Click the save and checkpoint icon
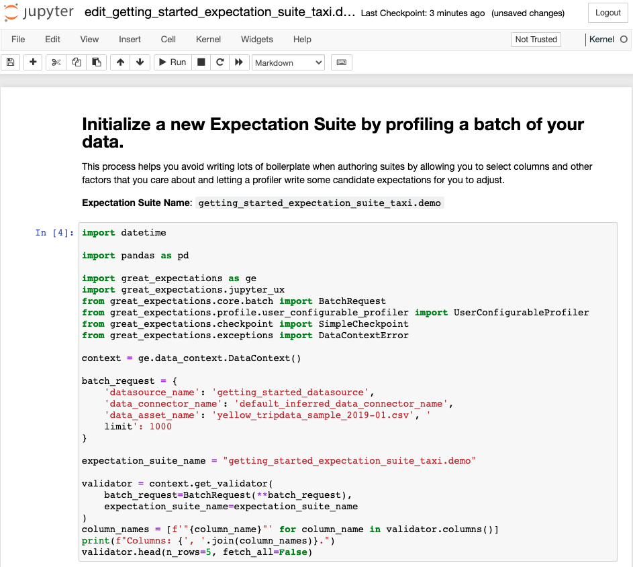This screenshot has height=567, width=633. click(x=10, y=62)
